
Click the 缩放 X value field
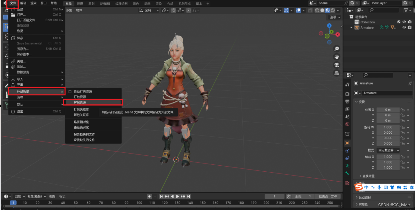click(x=388, y=157)
